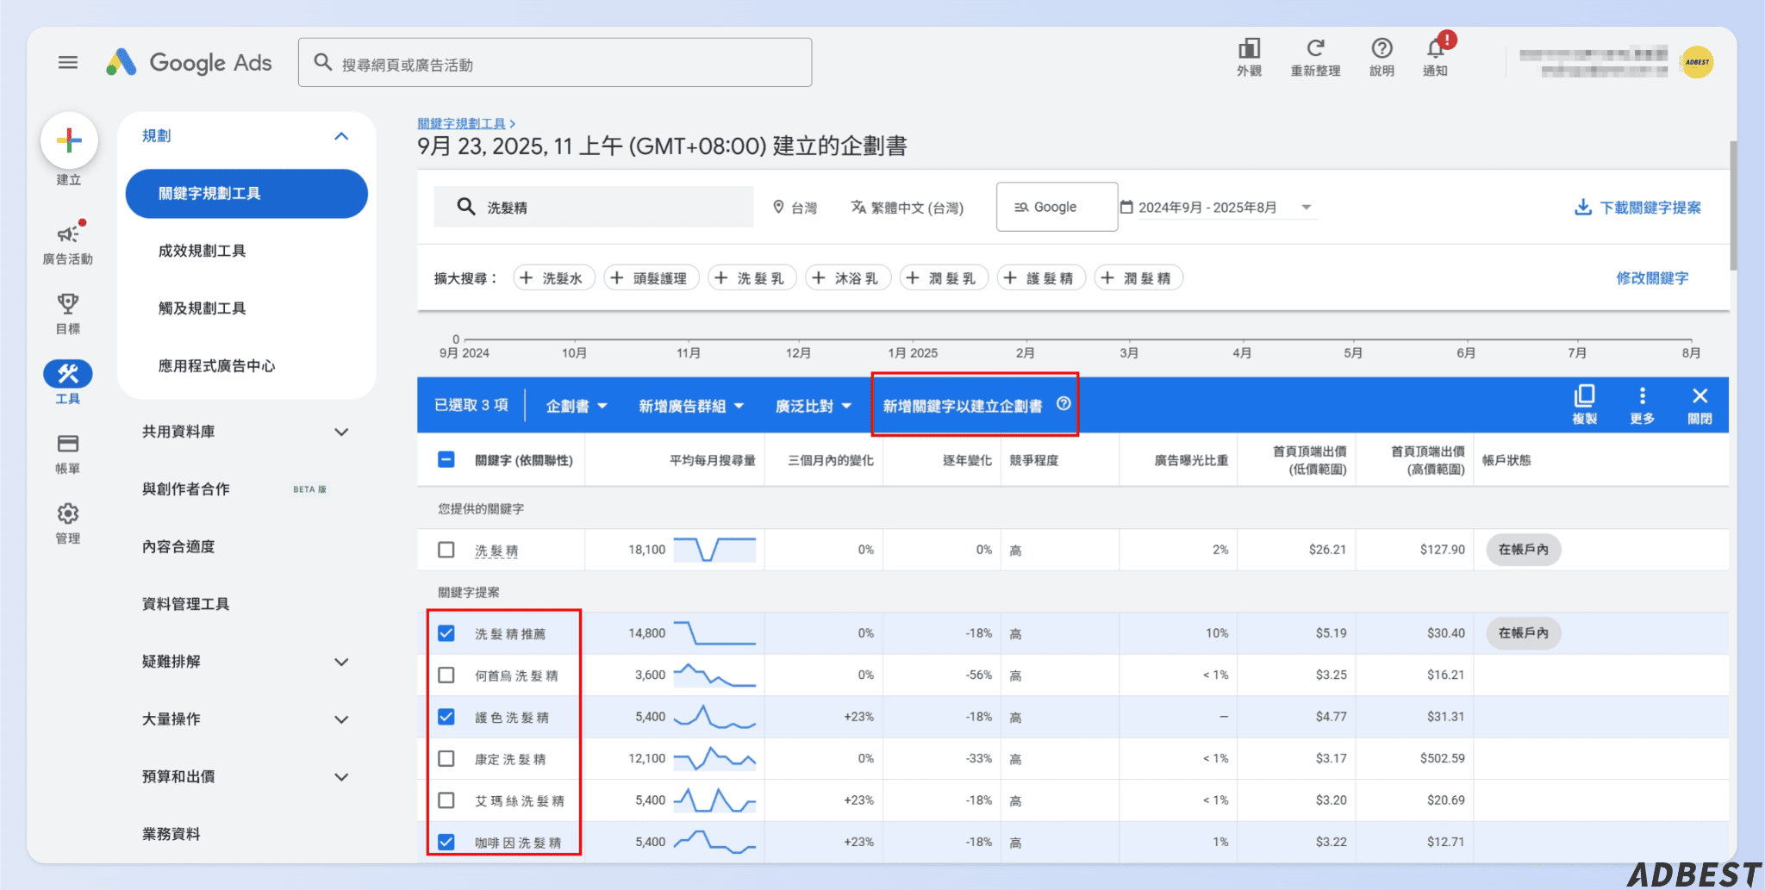Uncheck the 護色 洗髮精 keyword checkbox
The height and width of the screenshot is (890, 1765).
446,717
